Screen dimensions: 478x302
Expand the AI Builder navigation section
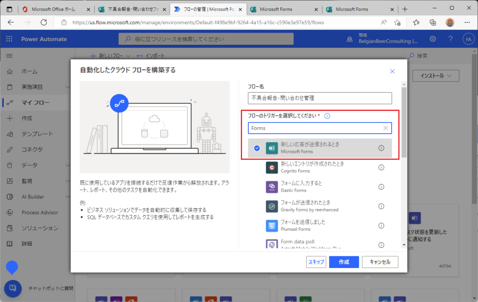click(67, 197)
